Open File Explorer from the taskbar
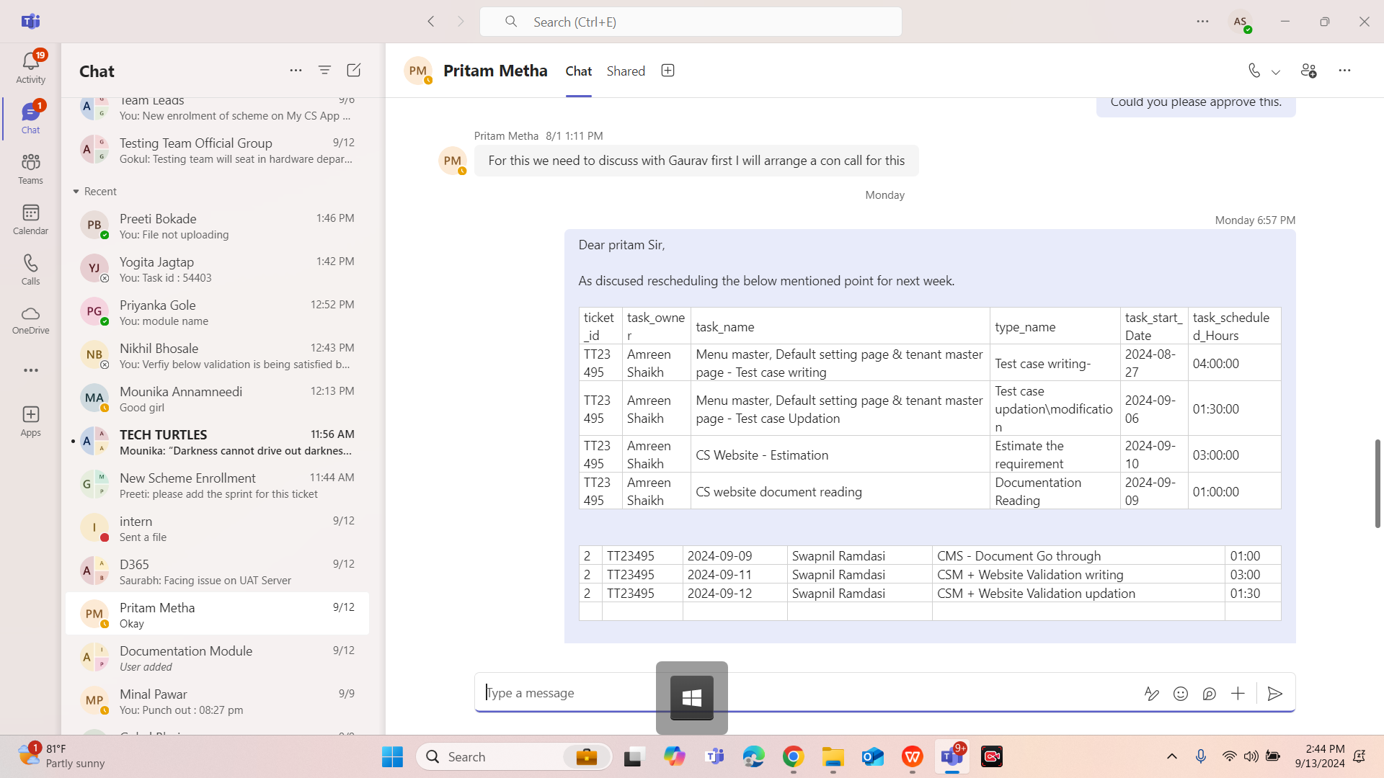This screenshot has height=778, width=1384. click(x=833, y=756)
